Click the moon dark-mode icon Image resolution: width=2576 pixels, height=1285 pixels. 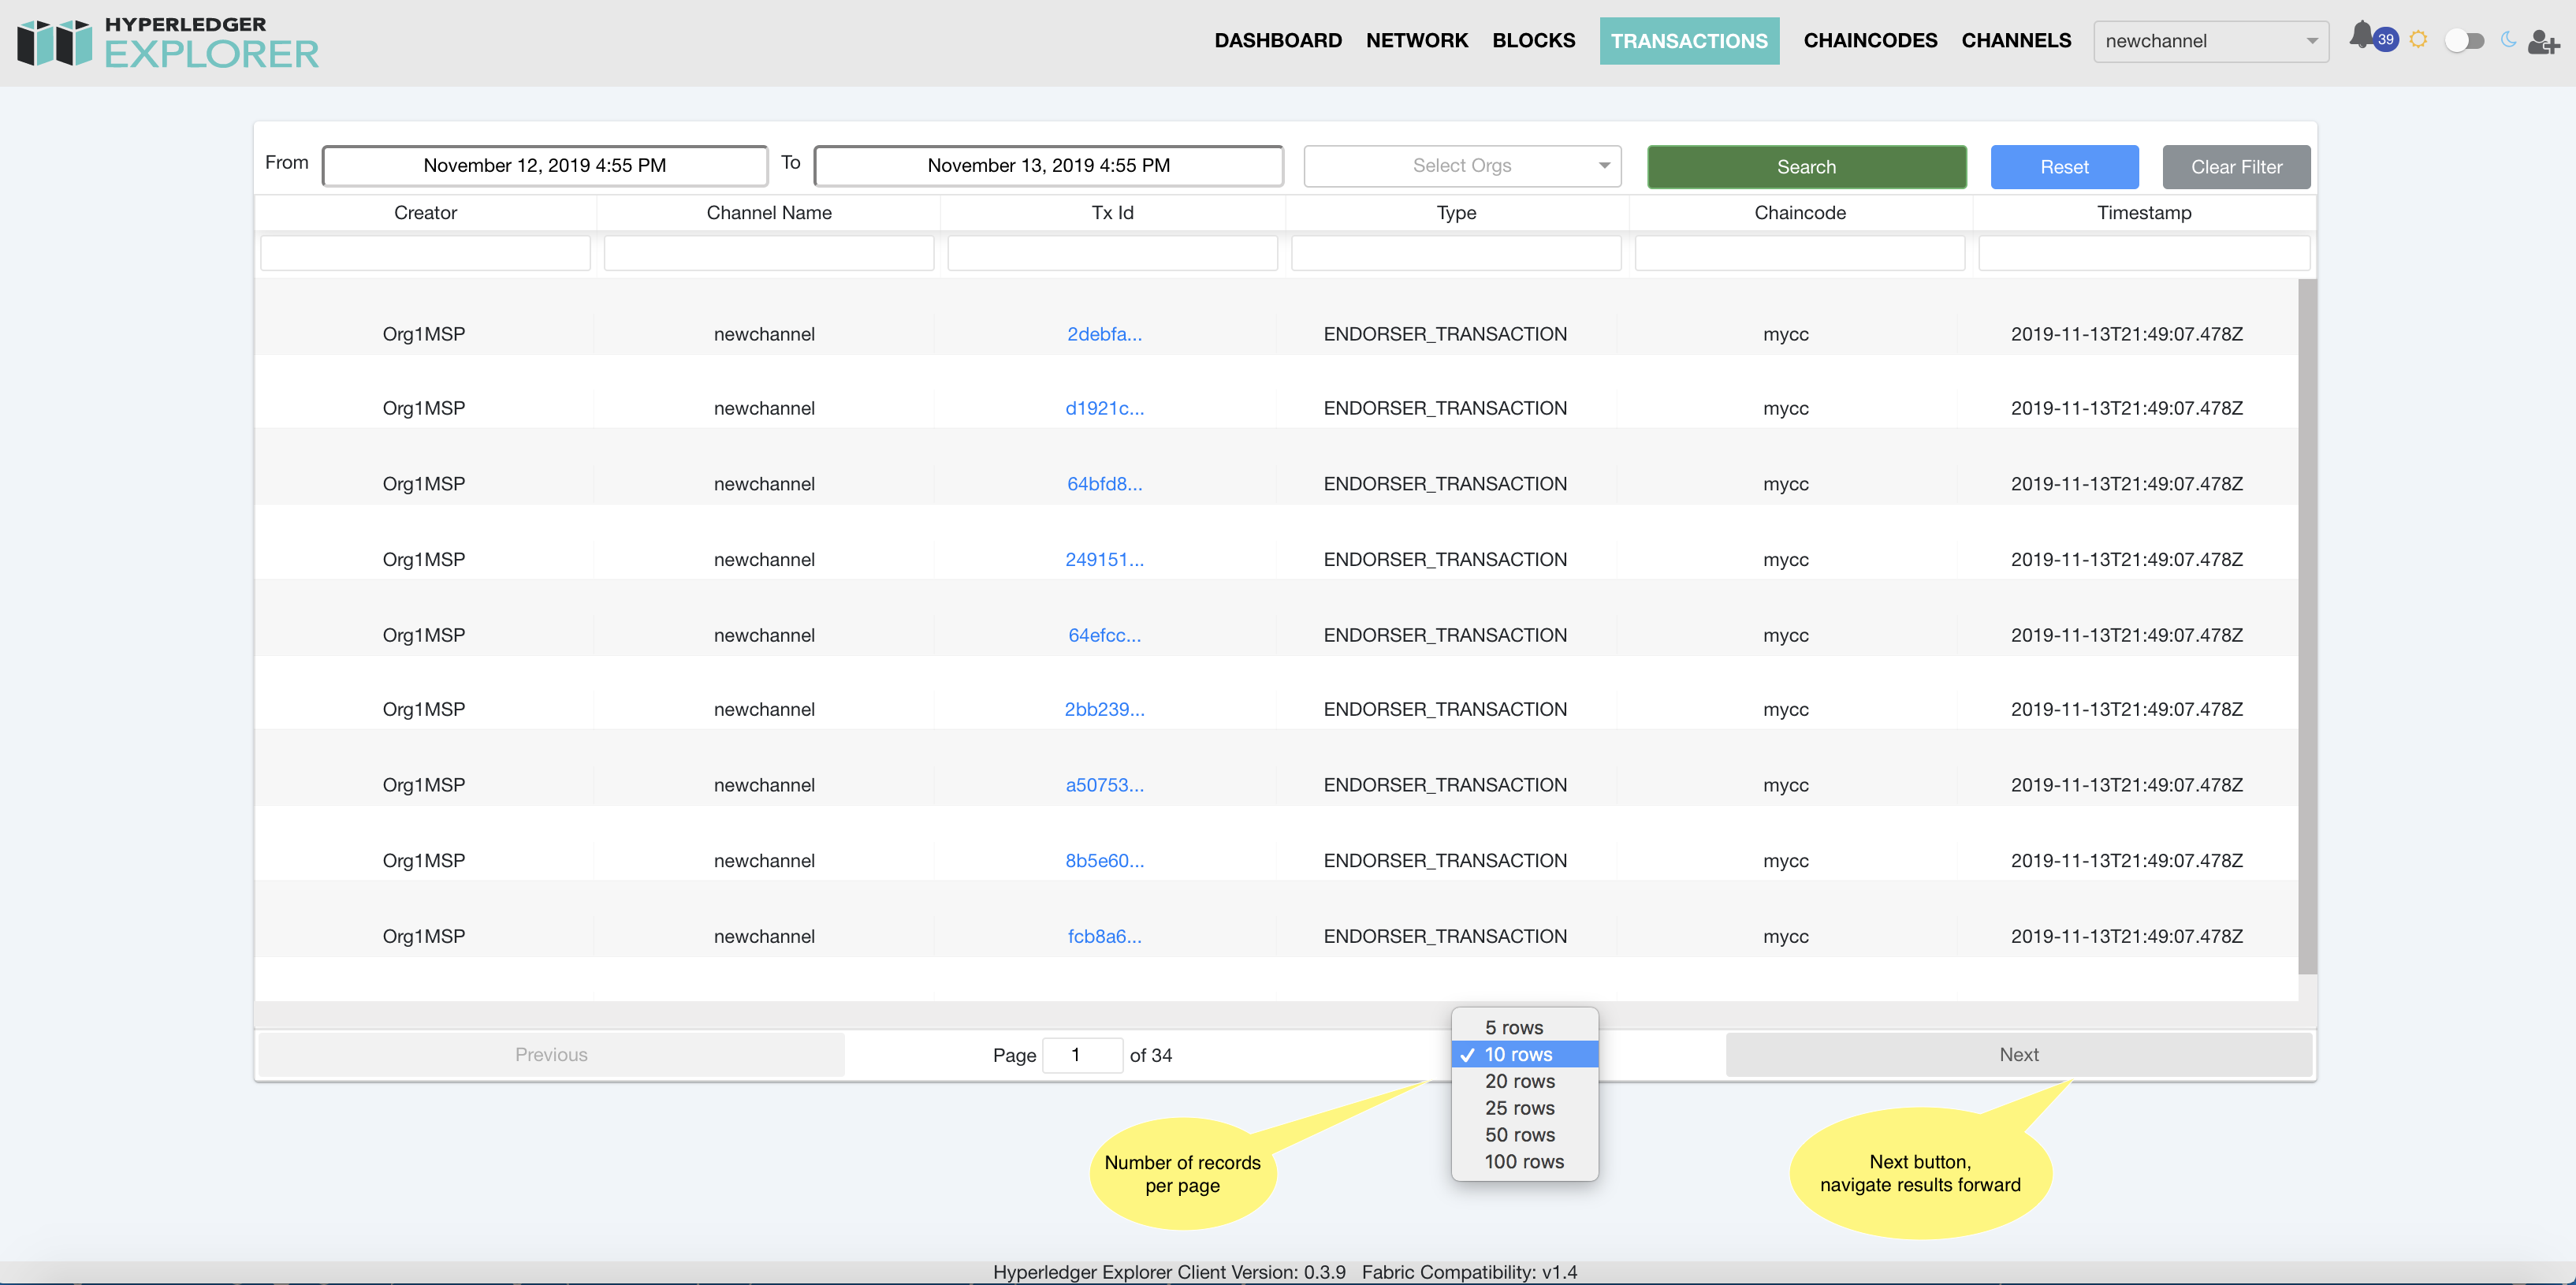[2508, 40]
